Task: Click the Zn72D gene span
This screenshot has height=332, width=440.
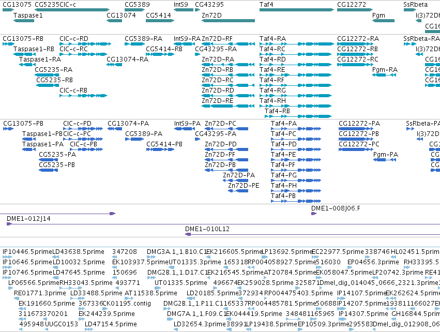Action: click(228, 21)
